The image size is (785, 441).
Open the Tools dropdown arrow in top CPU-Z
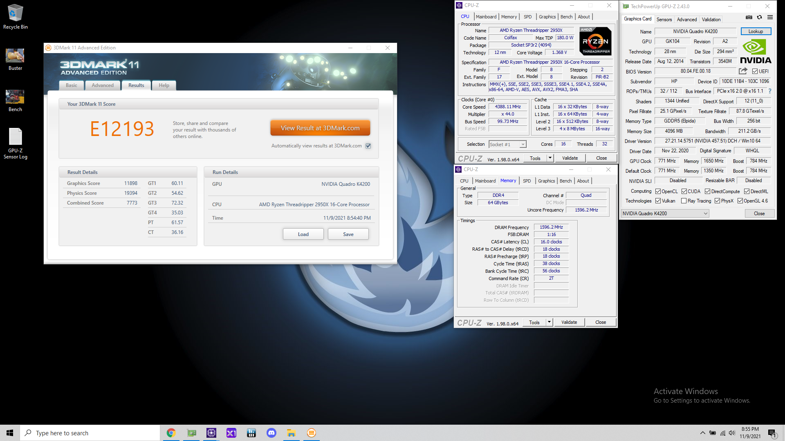[550, 158]
